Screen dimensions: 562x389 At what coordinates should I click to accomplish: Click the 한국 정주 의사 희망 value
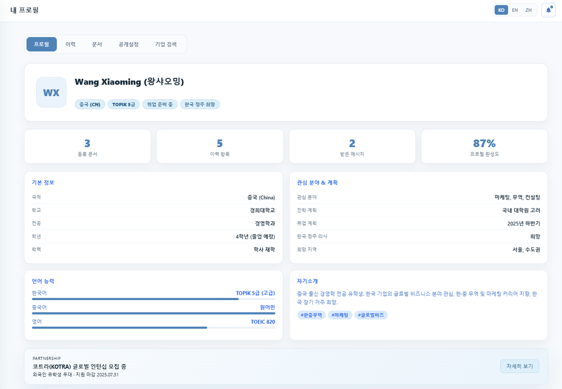(x=535, y=237)
